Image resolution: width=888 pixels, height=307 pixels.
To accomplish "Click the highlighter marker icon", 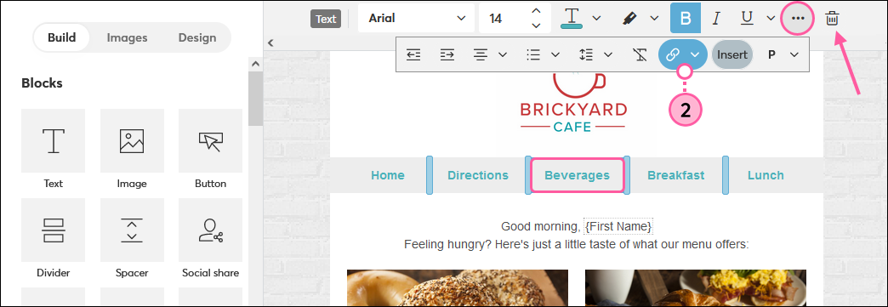I will click(x=630, y=18).
